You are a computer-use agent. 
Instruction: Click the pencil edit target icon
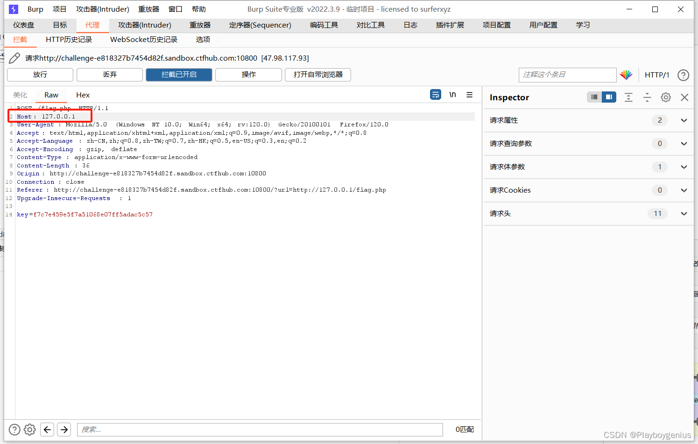pos(14,58)
